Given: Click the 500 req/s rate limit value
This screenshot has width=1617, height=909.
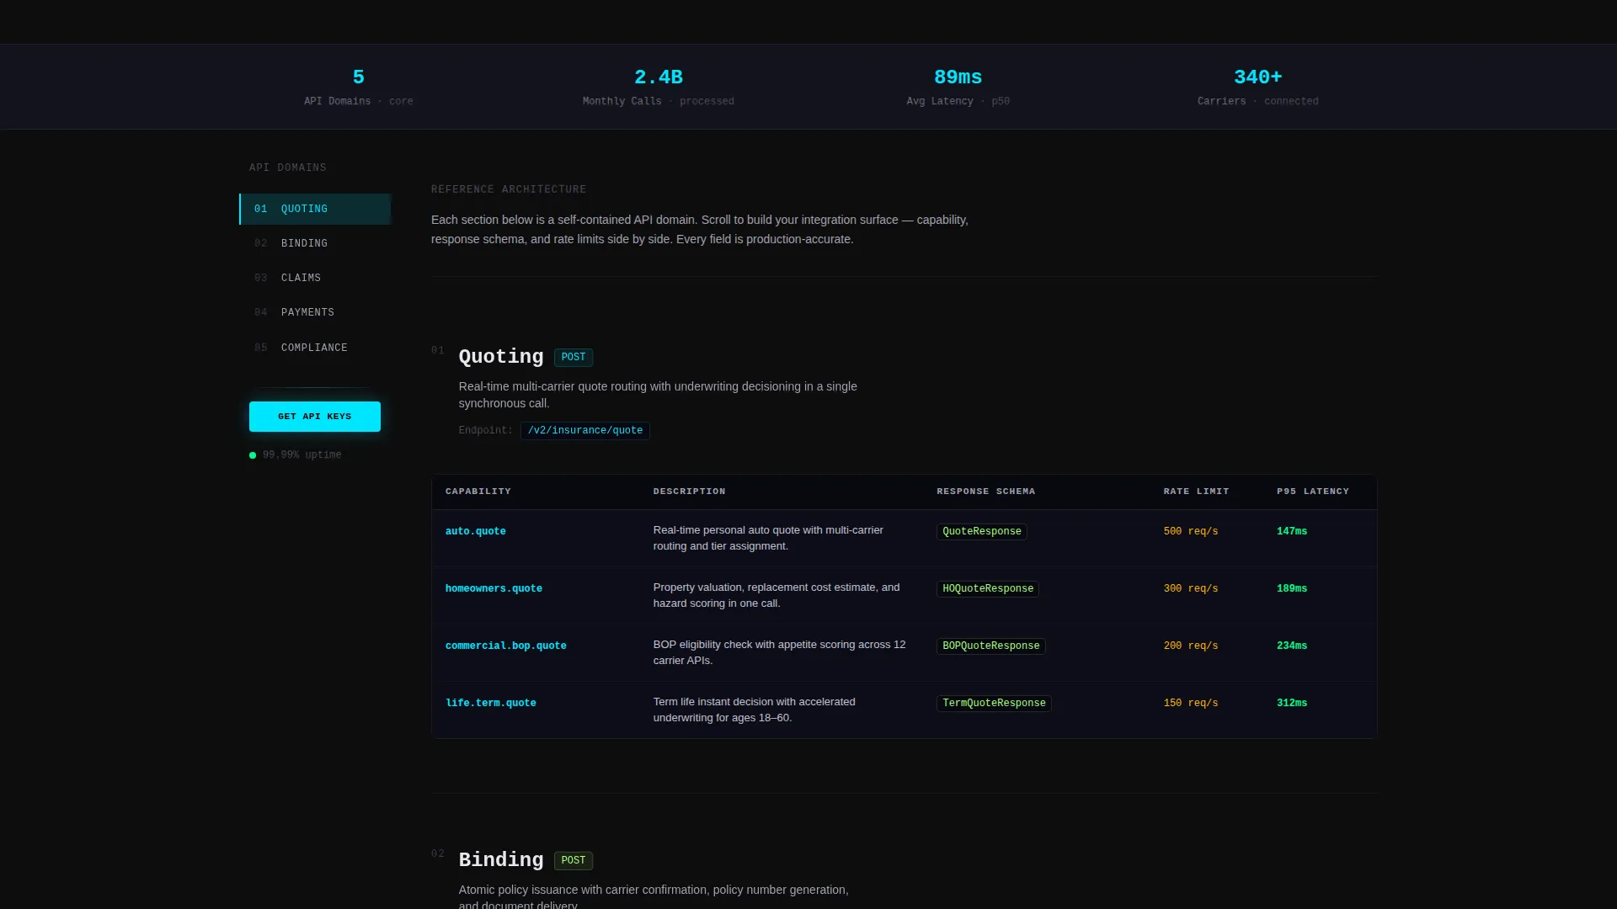Looking at the screenshot, I should [x=1191, y=531].
